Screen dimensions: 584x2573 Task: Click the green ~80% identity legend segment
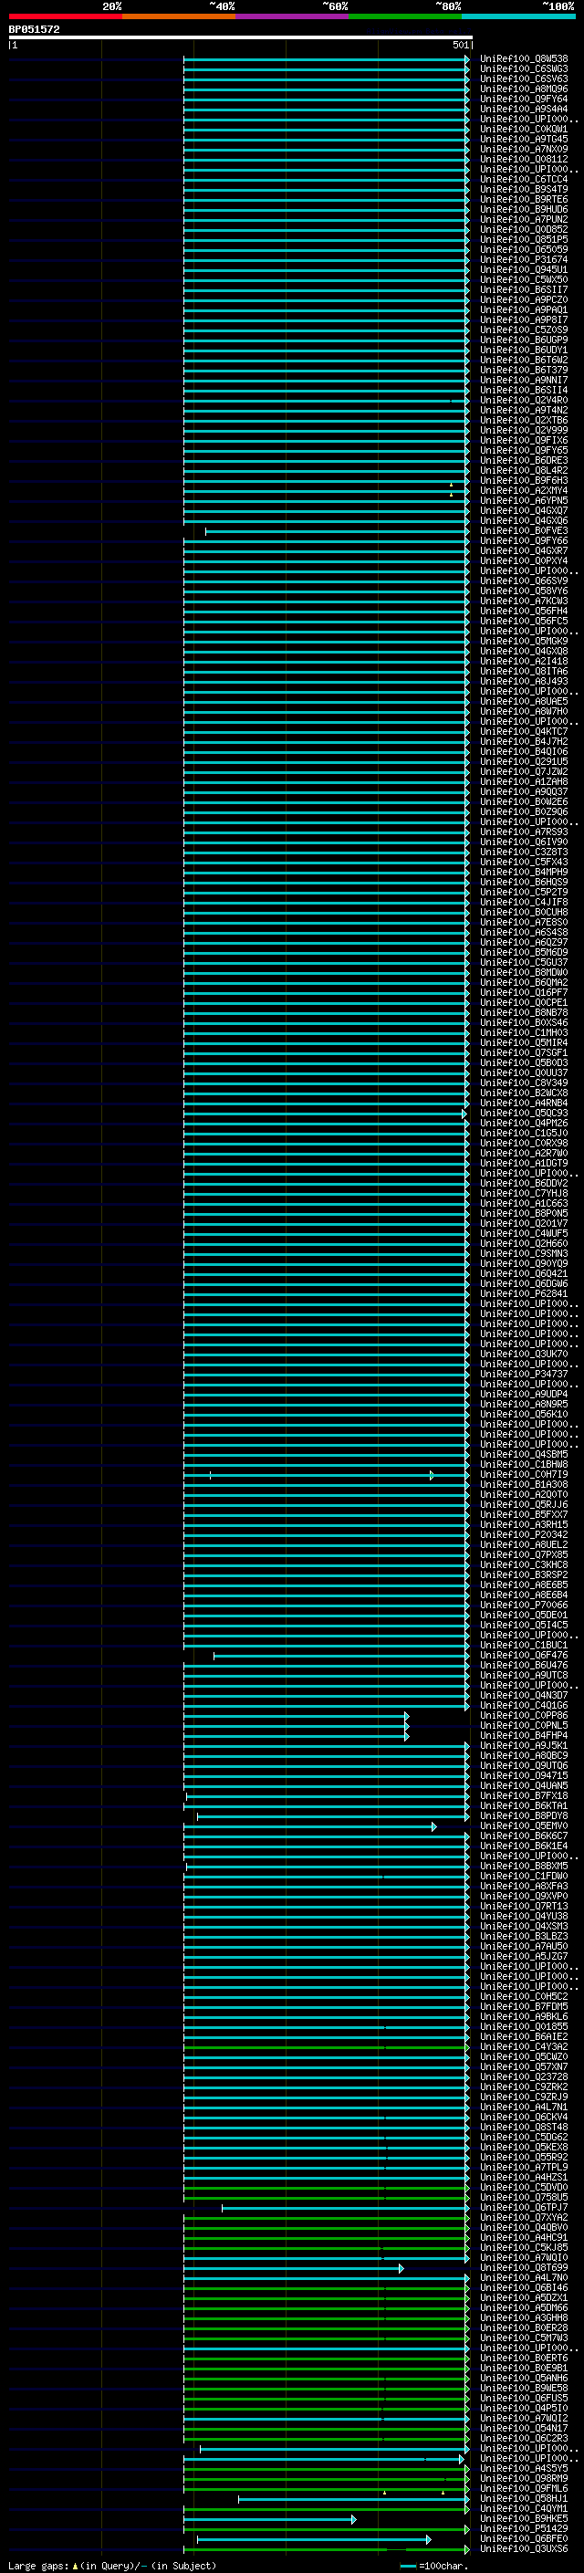pos(405,16)
